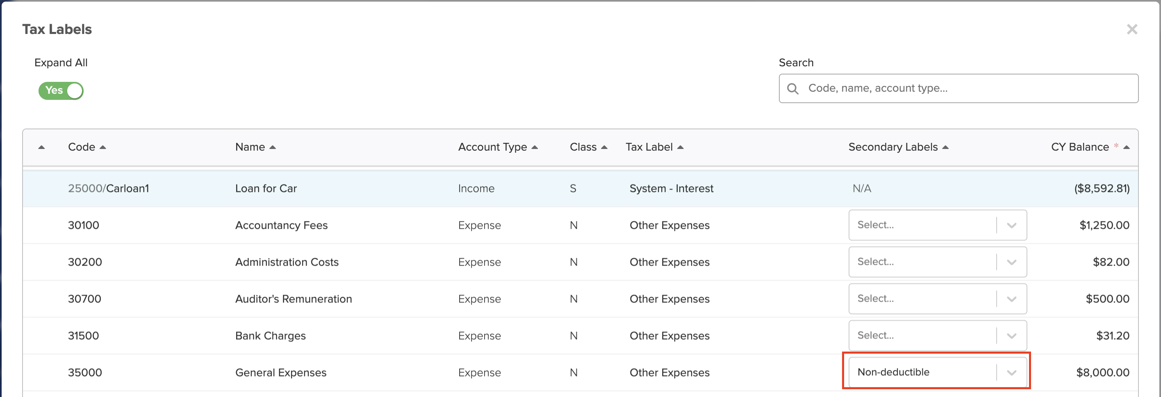Sort by the Name column
The image size is (1161, 397).
[x=255, y=147]
